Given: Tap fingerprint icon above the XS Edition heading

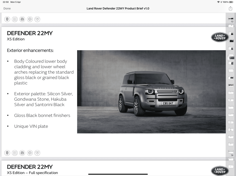Looking at the screenshot, I should [x=7, y=19].
